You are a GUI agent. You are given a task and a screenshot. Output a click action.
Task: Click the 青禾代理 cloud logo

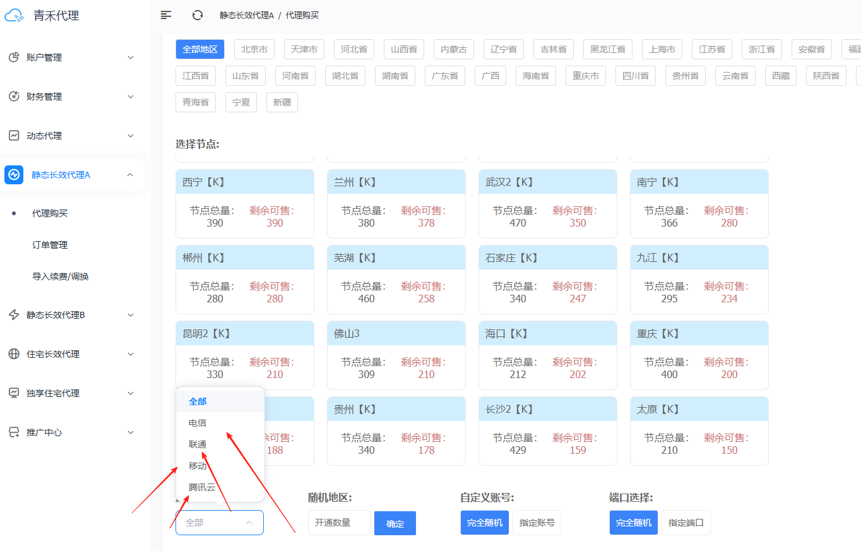pos(14,16)
